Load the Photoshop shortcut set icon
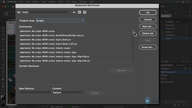 click(85, 12)
